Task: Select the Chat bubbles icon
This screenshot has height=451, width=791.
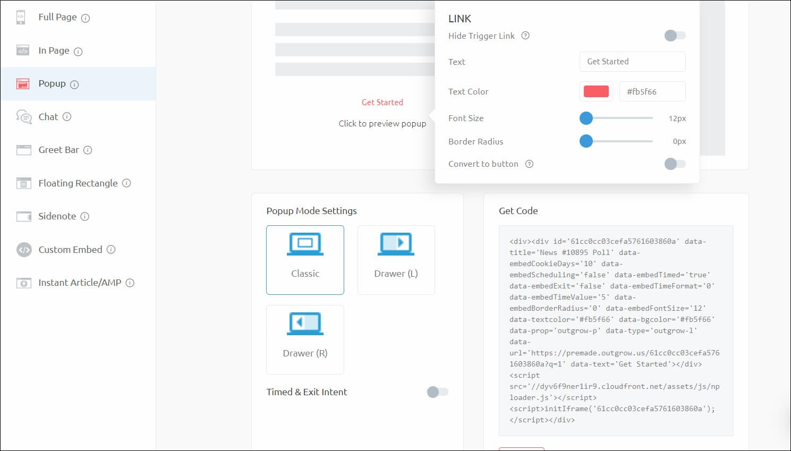Action: tap(24, 117)
